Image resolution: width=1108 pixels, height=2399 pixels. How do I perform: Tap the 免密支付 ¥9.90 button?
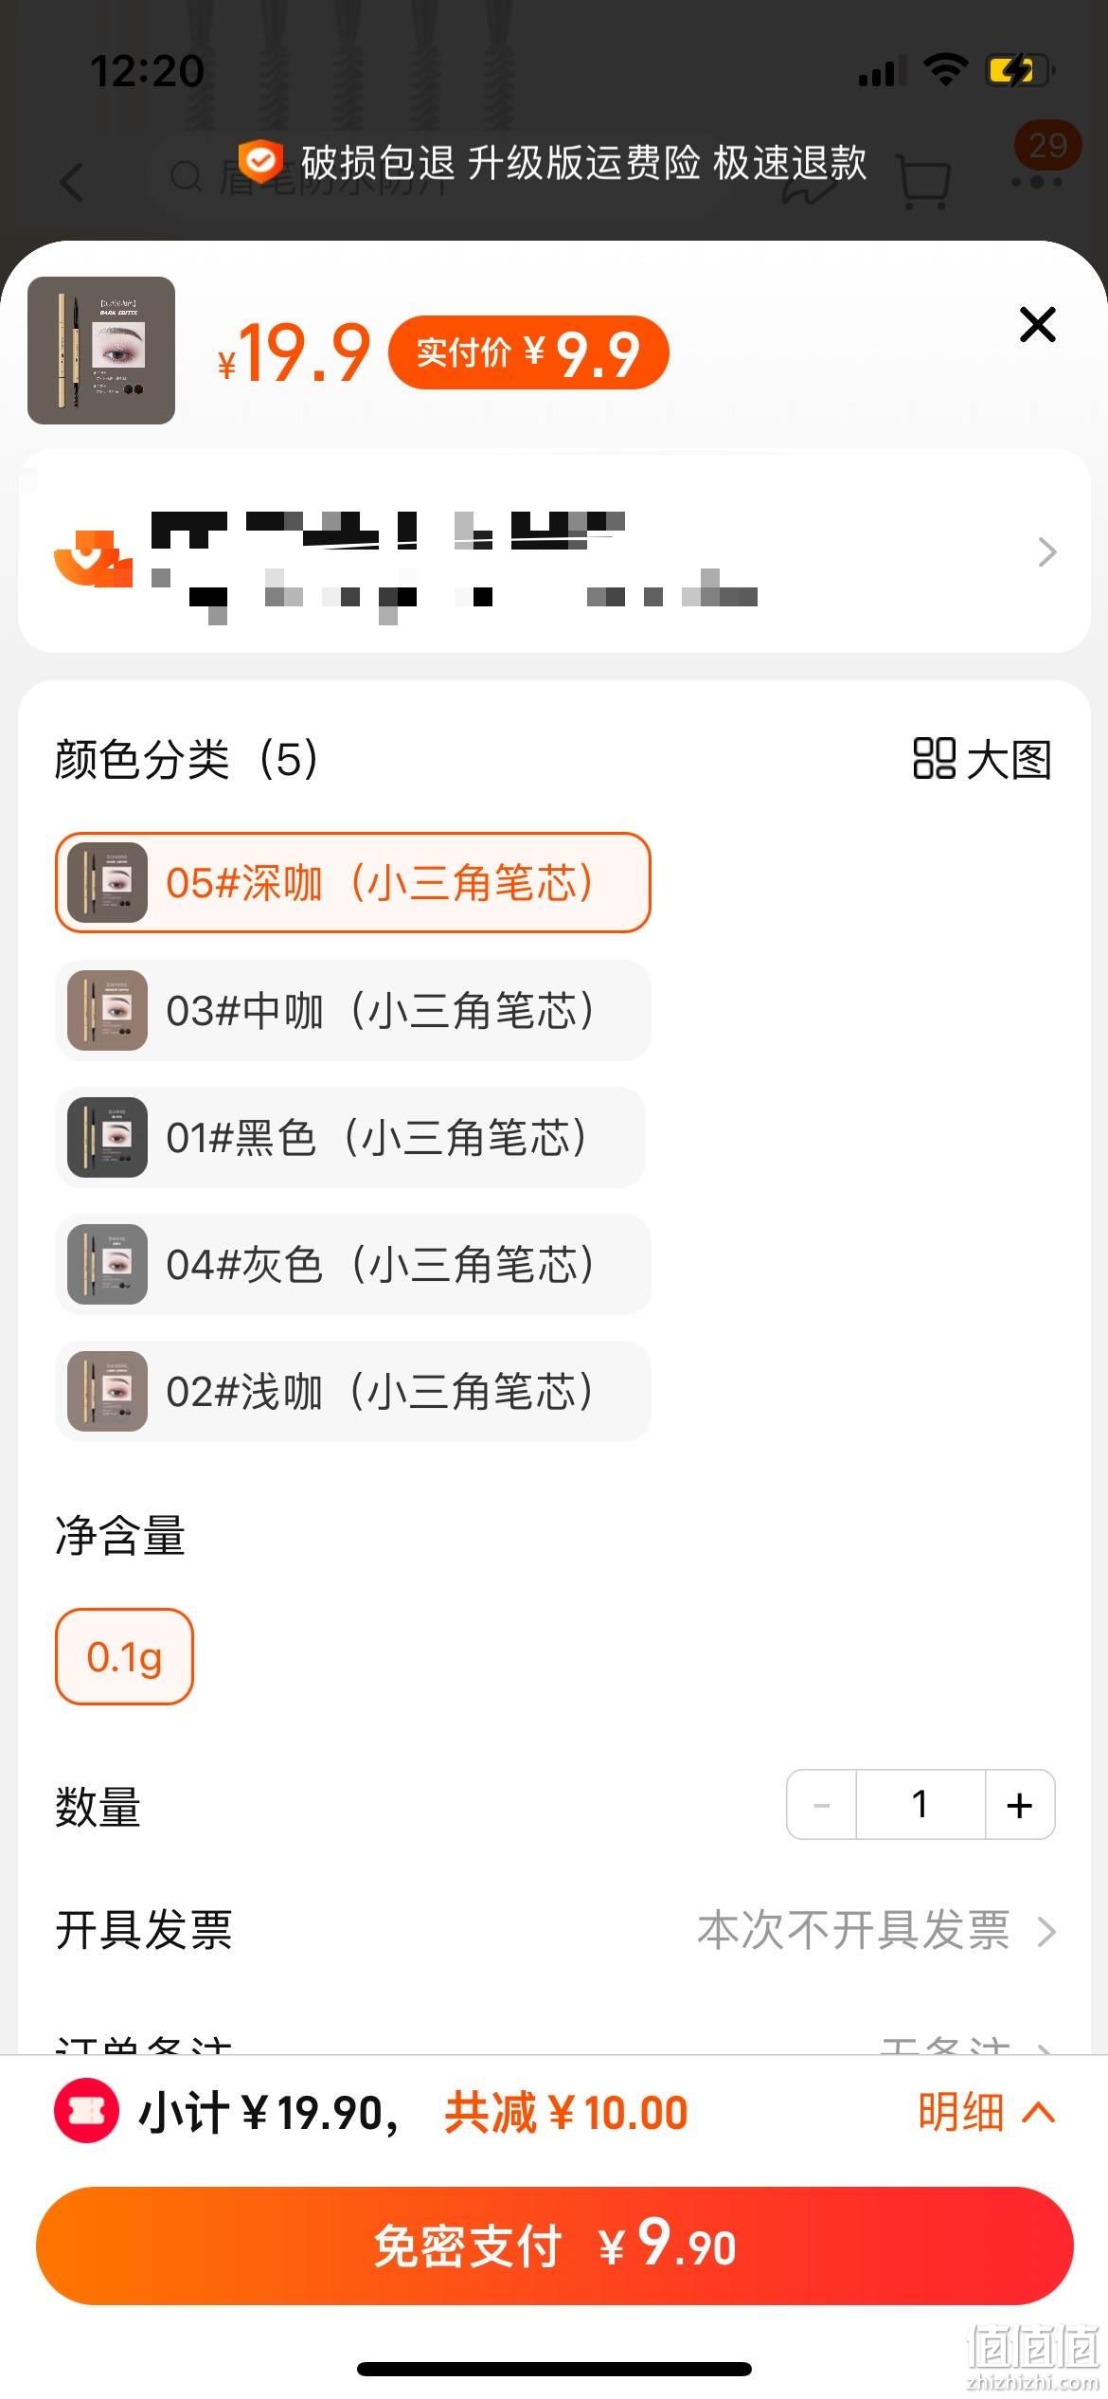[554, 2246]
